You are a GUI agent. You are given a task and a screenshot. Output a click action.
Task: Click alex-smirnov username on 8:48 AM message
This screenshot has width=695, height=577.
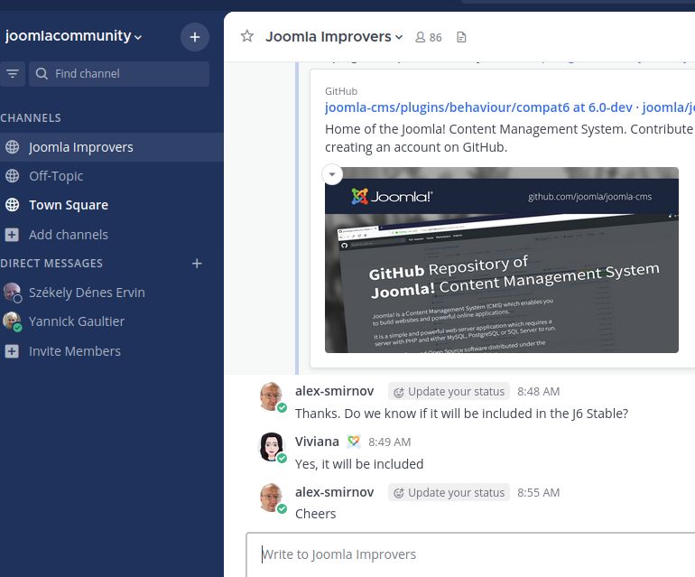[334, 391]
